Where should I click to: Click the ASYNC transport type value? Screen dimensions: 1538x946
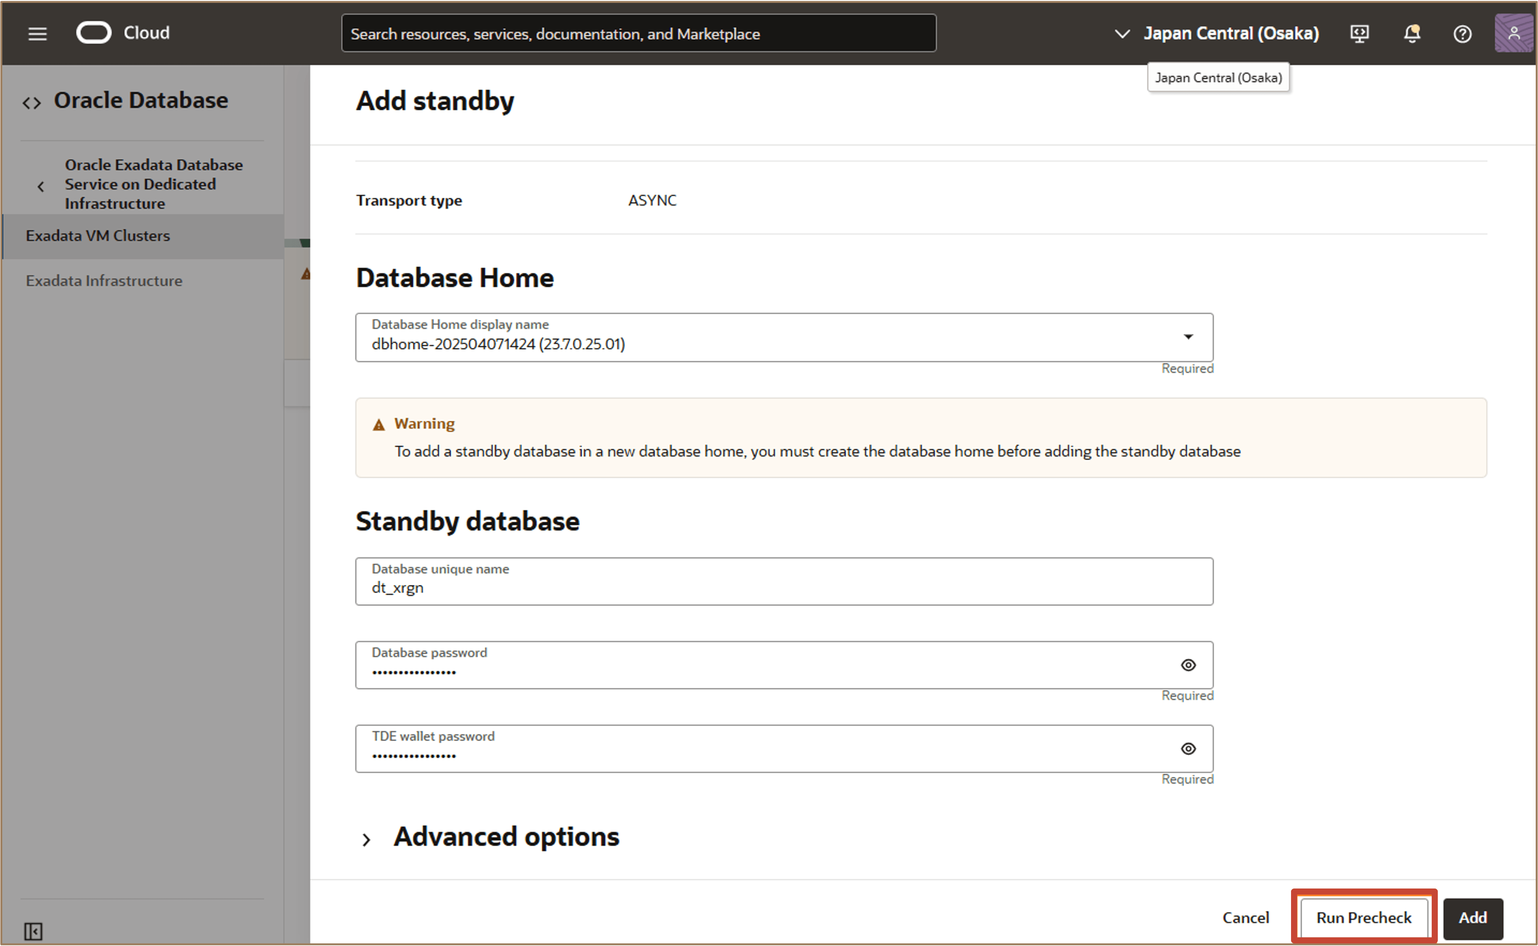click(x=652, y=200)
